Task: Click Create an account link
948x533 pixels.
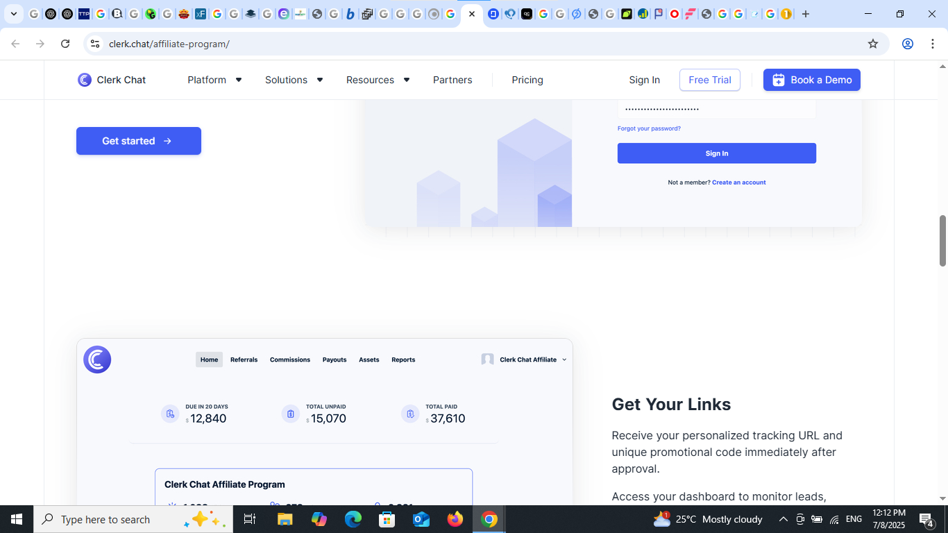Action: [x=739, y=183]
